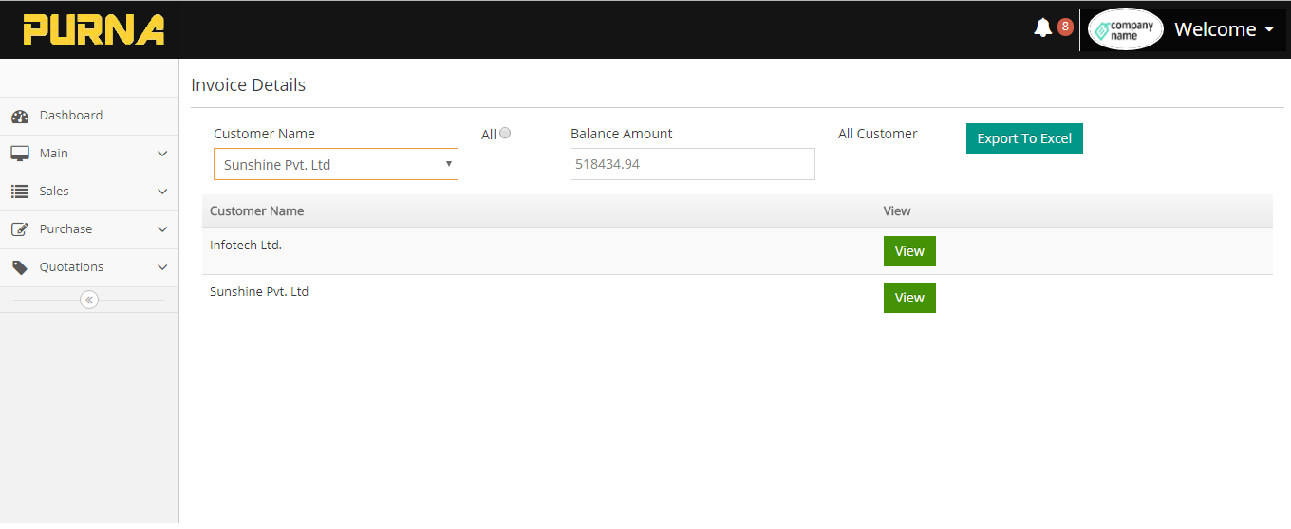Viewport: 1291px width, 529px height.
Task: Click the Main monitor icon
Action: pyautogui.click(x=20, y=154)
